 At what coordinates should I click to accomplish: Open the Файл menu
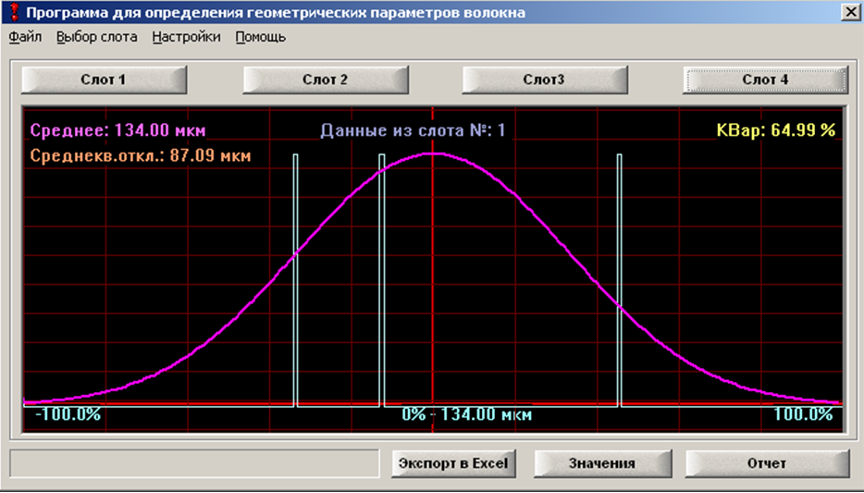tap(25, 37)
